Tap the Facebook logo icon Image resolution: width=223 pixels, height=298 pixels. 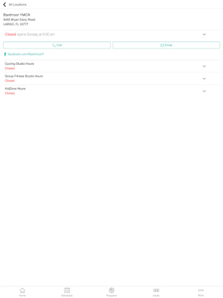pyautogui.click(x=5, y=54)
